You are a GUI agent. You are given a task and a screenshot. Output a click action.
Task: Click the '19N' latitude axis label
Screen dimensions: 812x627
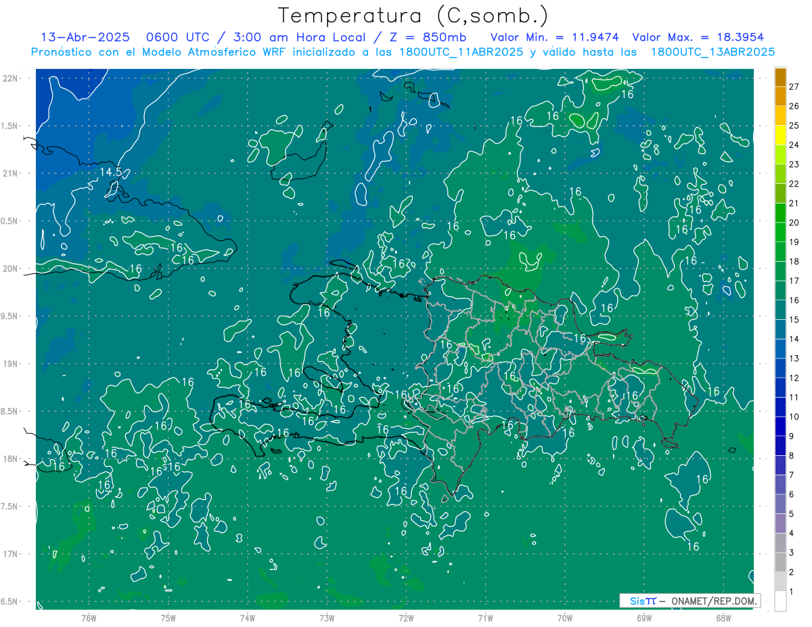[x=11, y=364]
